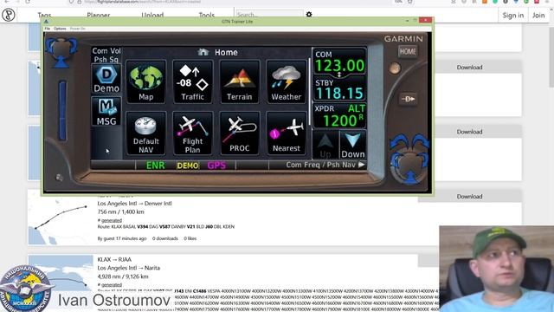Open the Default NAV page

[146, 133]
